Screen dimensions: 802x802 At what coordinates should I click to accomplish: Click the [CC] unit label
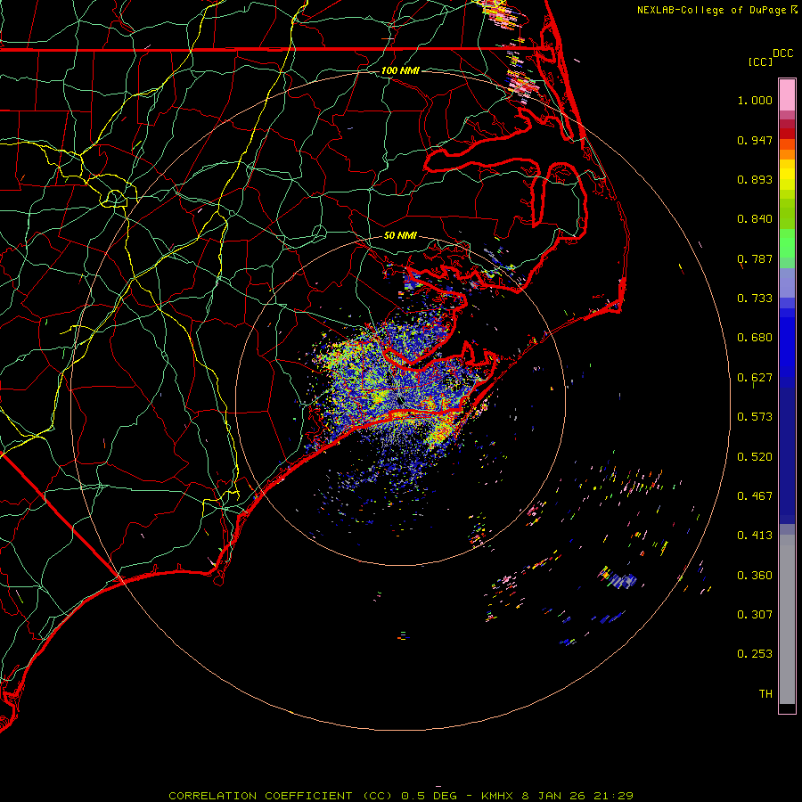760,61
